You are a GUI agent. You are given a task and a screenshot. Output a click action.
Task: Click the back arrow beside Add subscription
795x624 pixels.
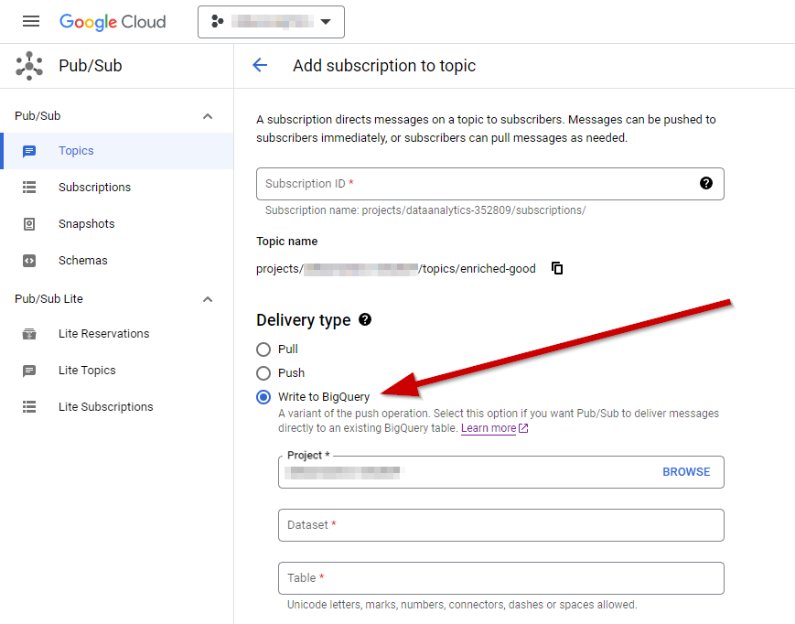[260, 65]
